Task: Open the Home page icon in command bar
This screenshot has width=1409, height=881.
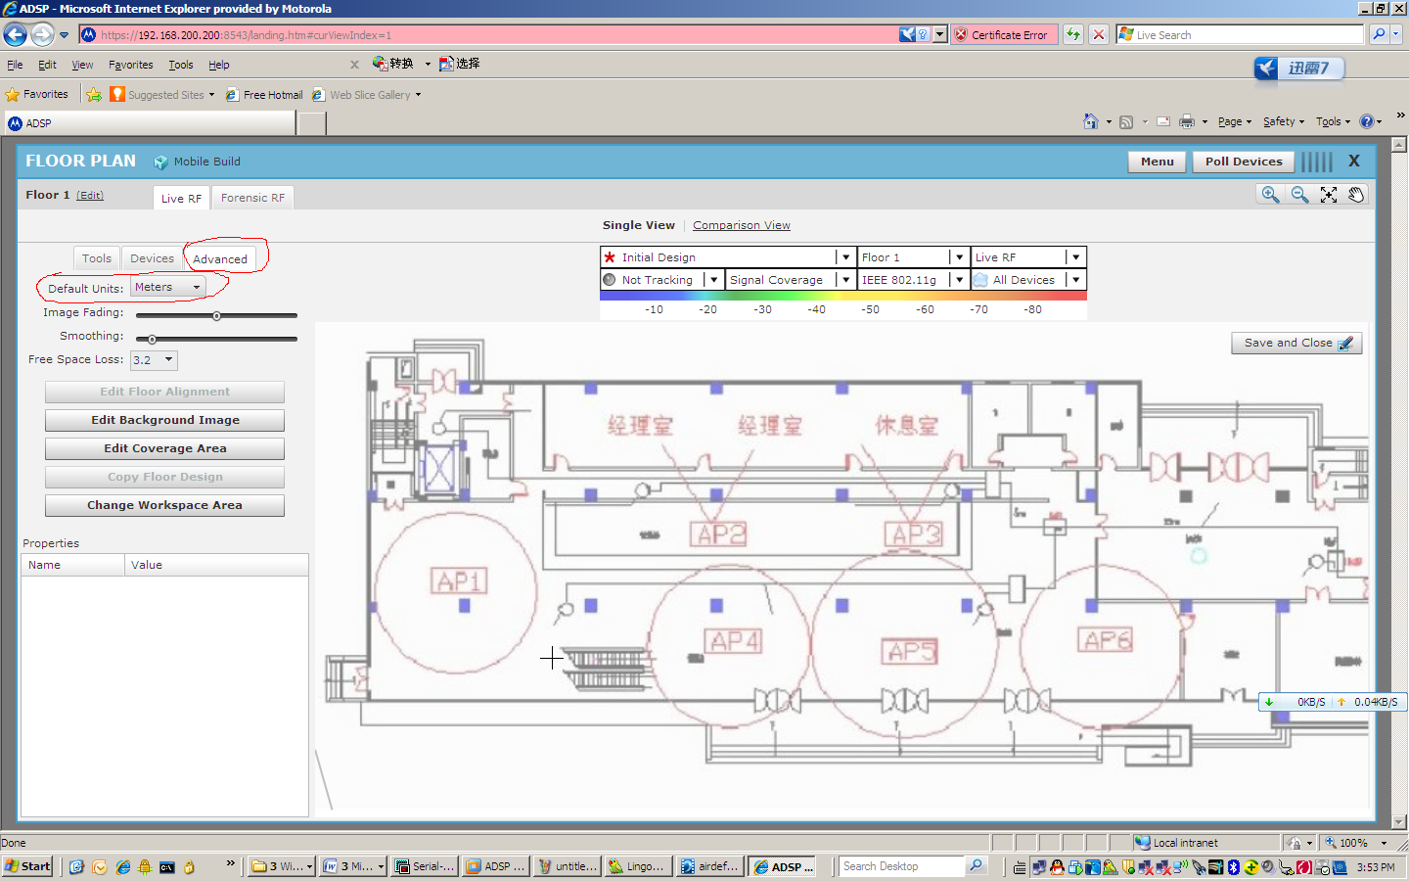Action: tap(1091, 121)
